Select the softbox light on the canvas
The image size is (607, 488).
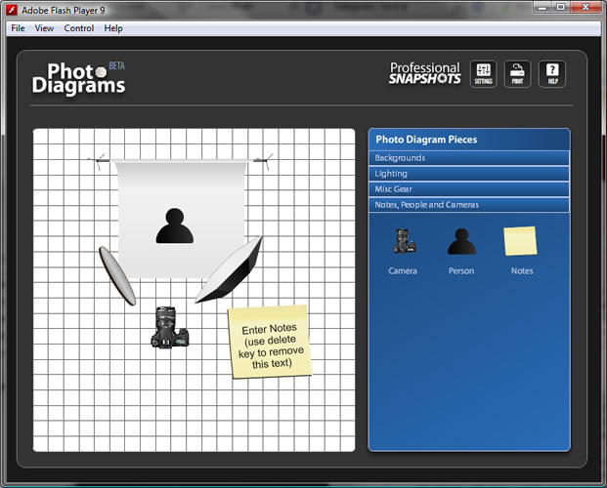point(229,270)
